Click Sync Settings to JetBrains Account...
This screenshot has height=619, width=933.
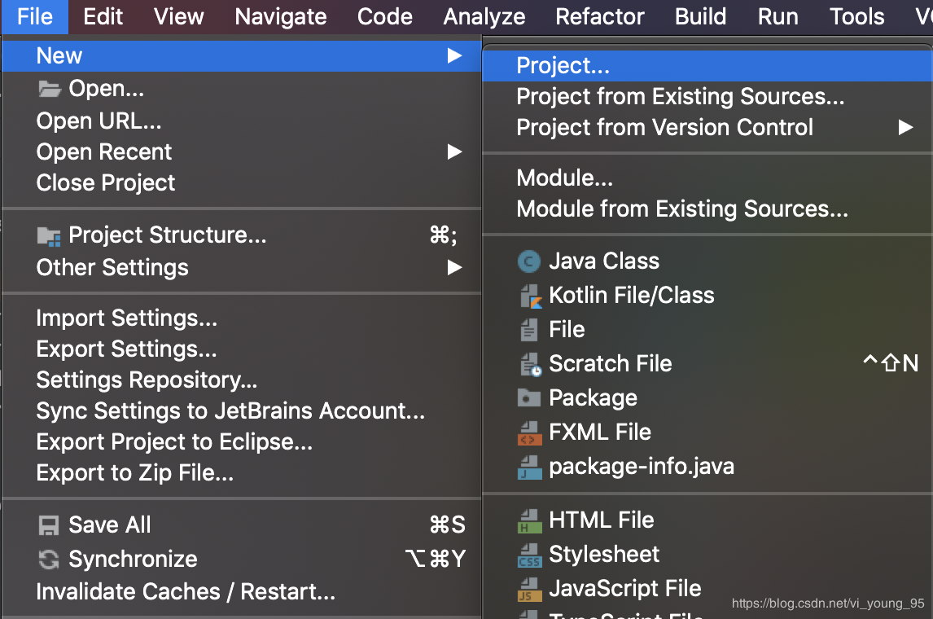[x=230, y=411]
